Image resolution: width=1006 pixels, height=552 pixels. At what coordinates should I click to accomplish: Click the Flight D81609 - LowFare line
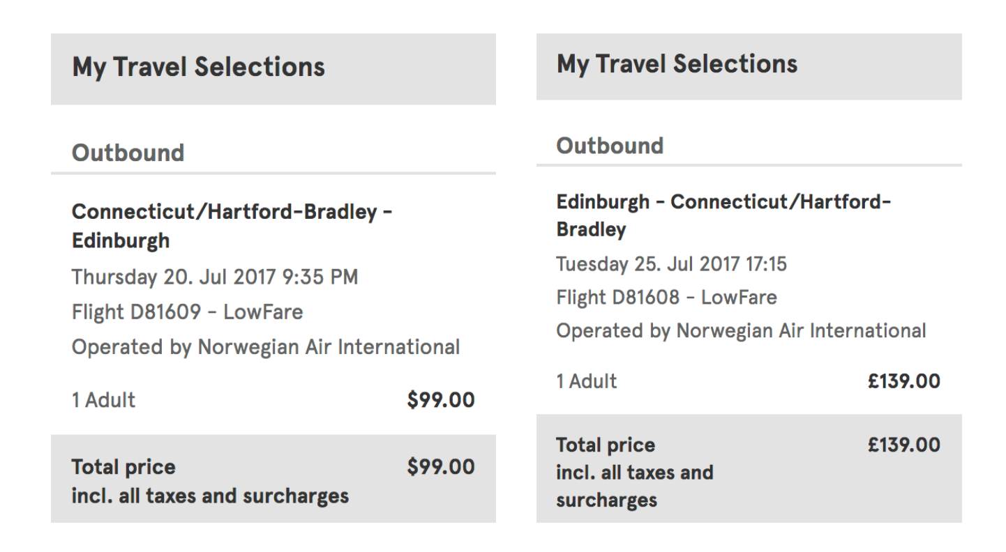[x=187, y=312]
